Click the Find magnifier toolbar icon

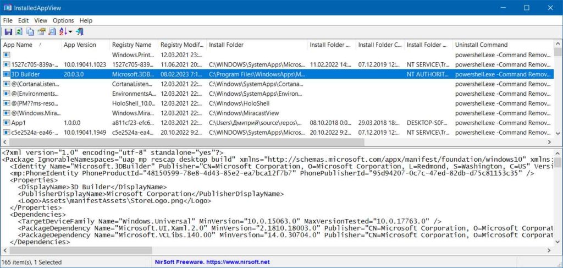pyautogui.click(x=52, y=31)
